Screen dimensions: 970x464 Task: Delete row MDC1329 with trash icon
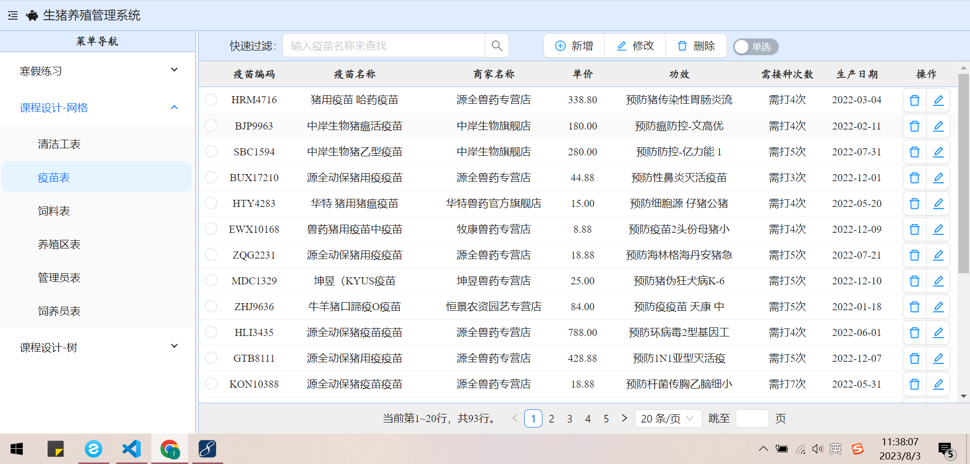click(914, 281)
